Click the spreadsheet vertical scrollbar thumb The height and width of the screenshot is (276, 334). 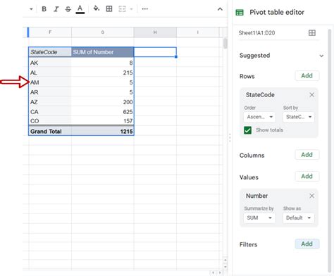[225, 43]
